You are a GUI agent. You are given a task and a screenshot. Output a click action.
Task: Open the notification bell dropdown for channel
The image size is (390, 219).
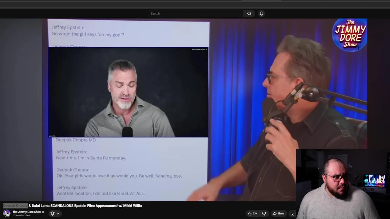click(55, 214)
